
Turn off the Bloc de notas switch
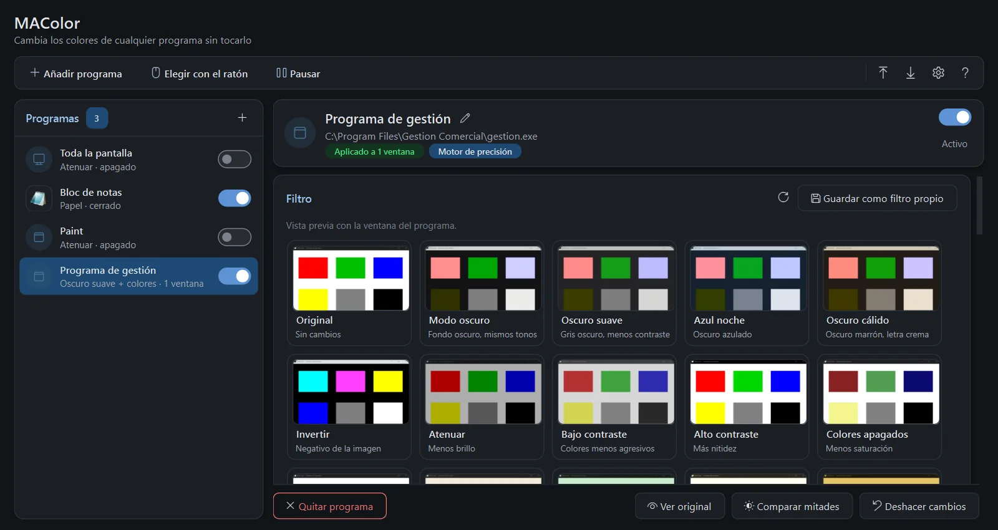(x=235, y=198)
